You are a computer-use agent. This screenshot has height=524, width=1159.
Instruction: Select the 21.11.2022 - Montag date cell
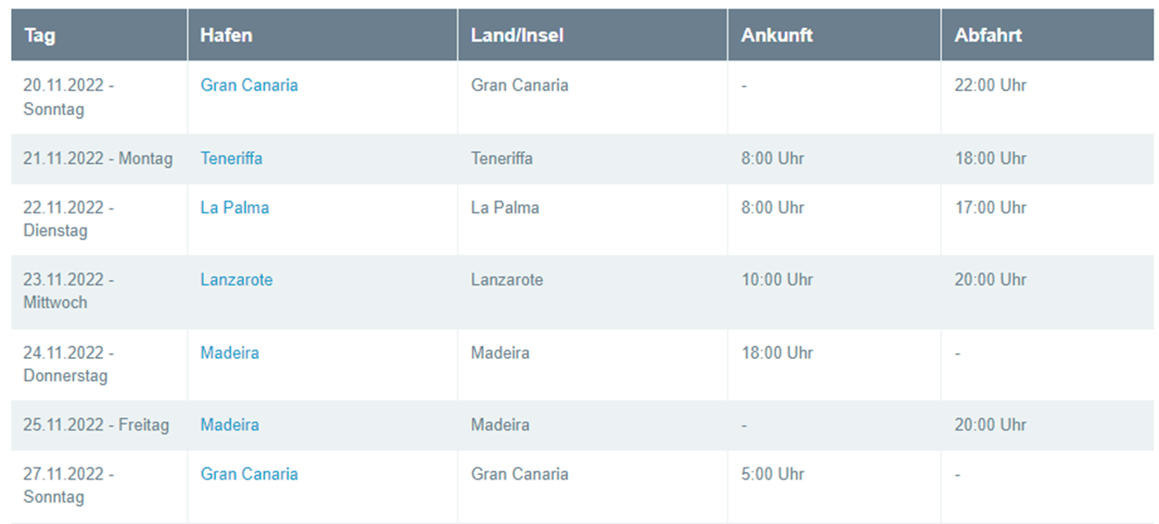pyautogui.click(x=98, y=159)
